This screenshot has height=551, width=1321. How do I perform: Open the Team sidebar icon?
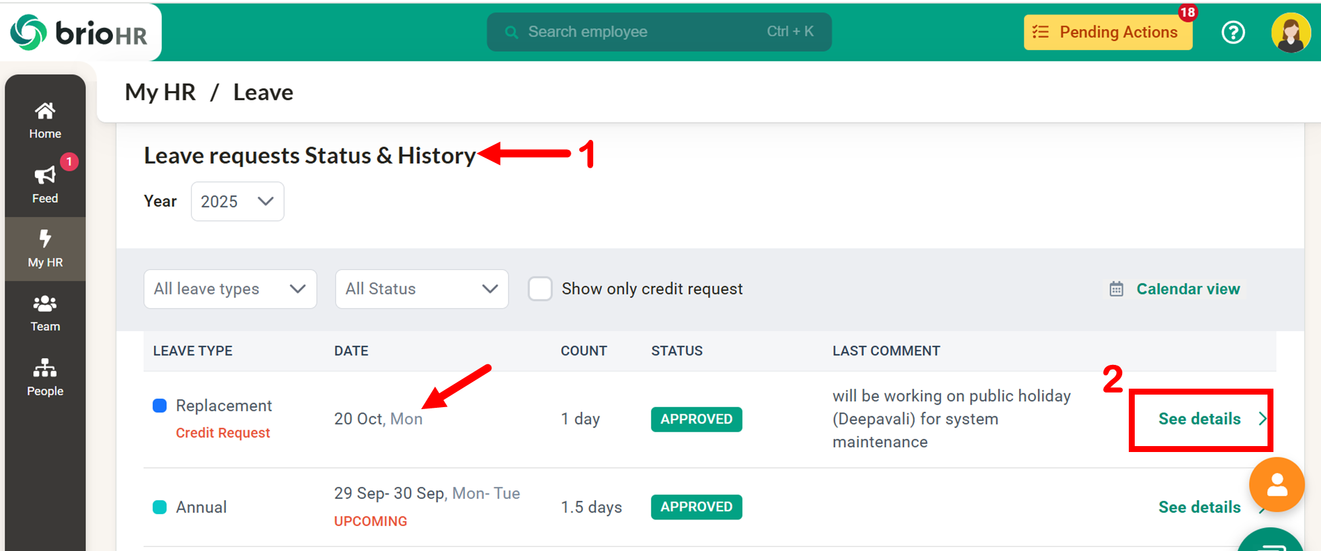(45, 304)
